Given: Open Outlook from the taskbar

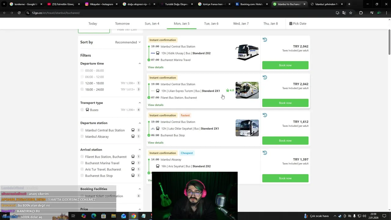Looking at the screenshot, I should tap(123, 216).
